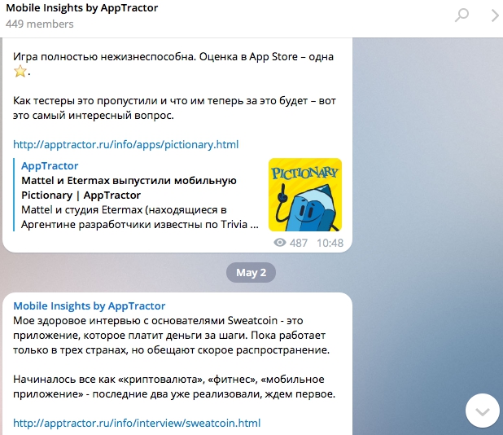The image size is (503, 435).
Task: Click the AppTractor link preview site name
Action: point(50,165)
